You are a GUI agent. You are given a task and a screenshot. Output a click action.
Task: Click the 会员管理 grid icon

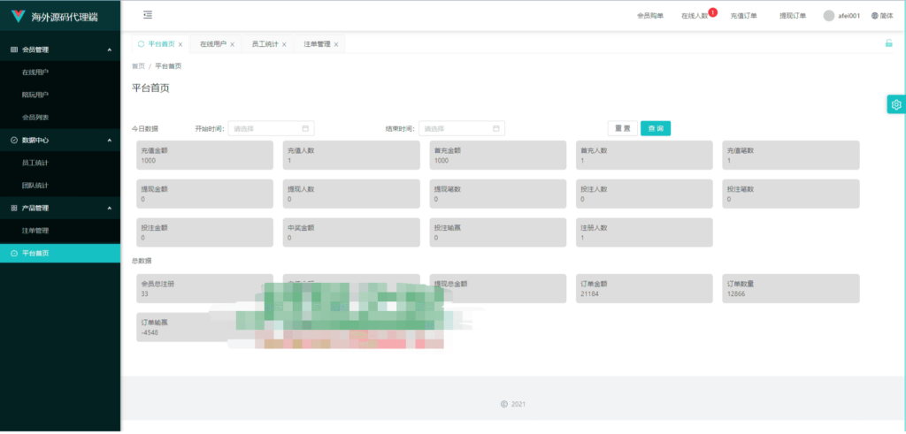pos(14,49)
